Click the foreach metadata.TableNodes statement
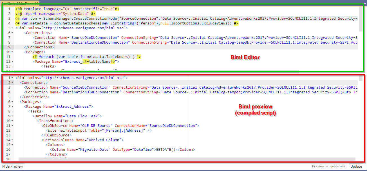 (x=87, y=57)
